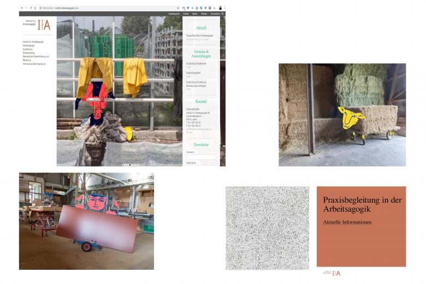Click the slideshow pagination dots
The height and width of the screenshot is (284, 426).
(x=131, y=164)
